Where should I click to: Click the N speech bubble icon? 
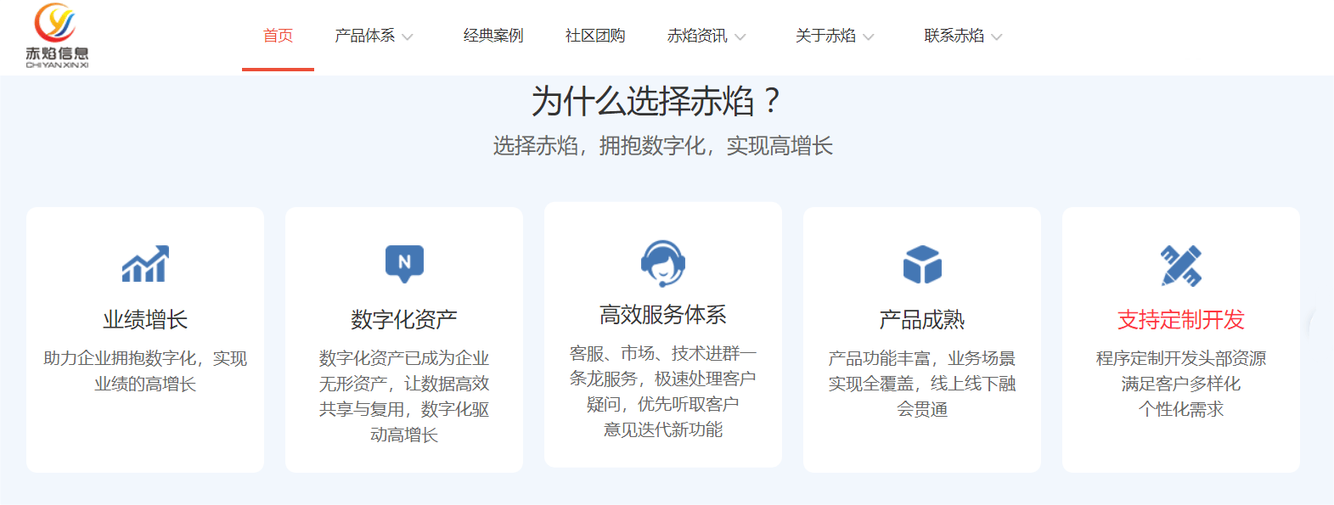[404, 263]
